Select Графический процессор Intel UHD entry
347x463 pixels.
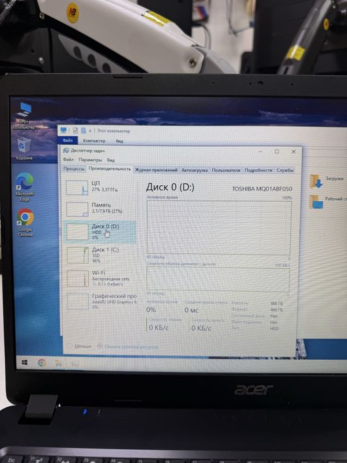[x=101, y=301]
